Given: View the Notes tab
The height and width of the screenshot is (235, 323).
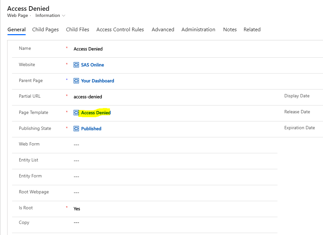Looking at the screenshot, I should [230, 30].
